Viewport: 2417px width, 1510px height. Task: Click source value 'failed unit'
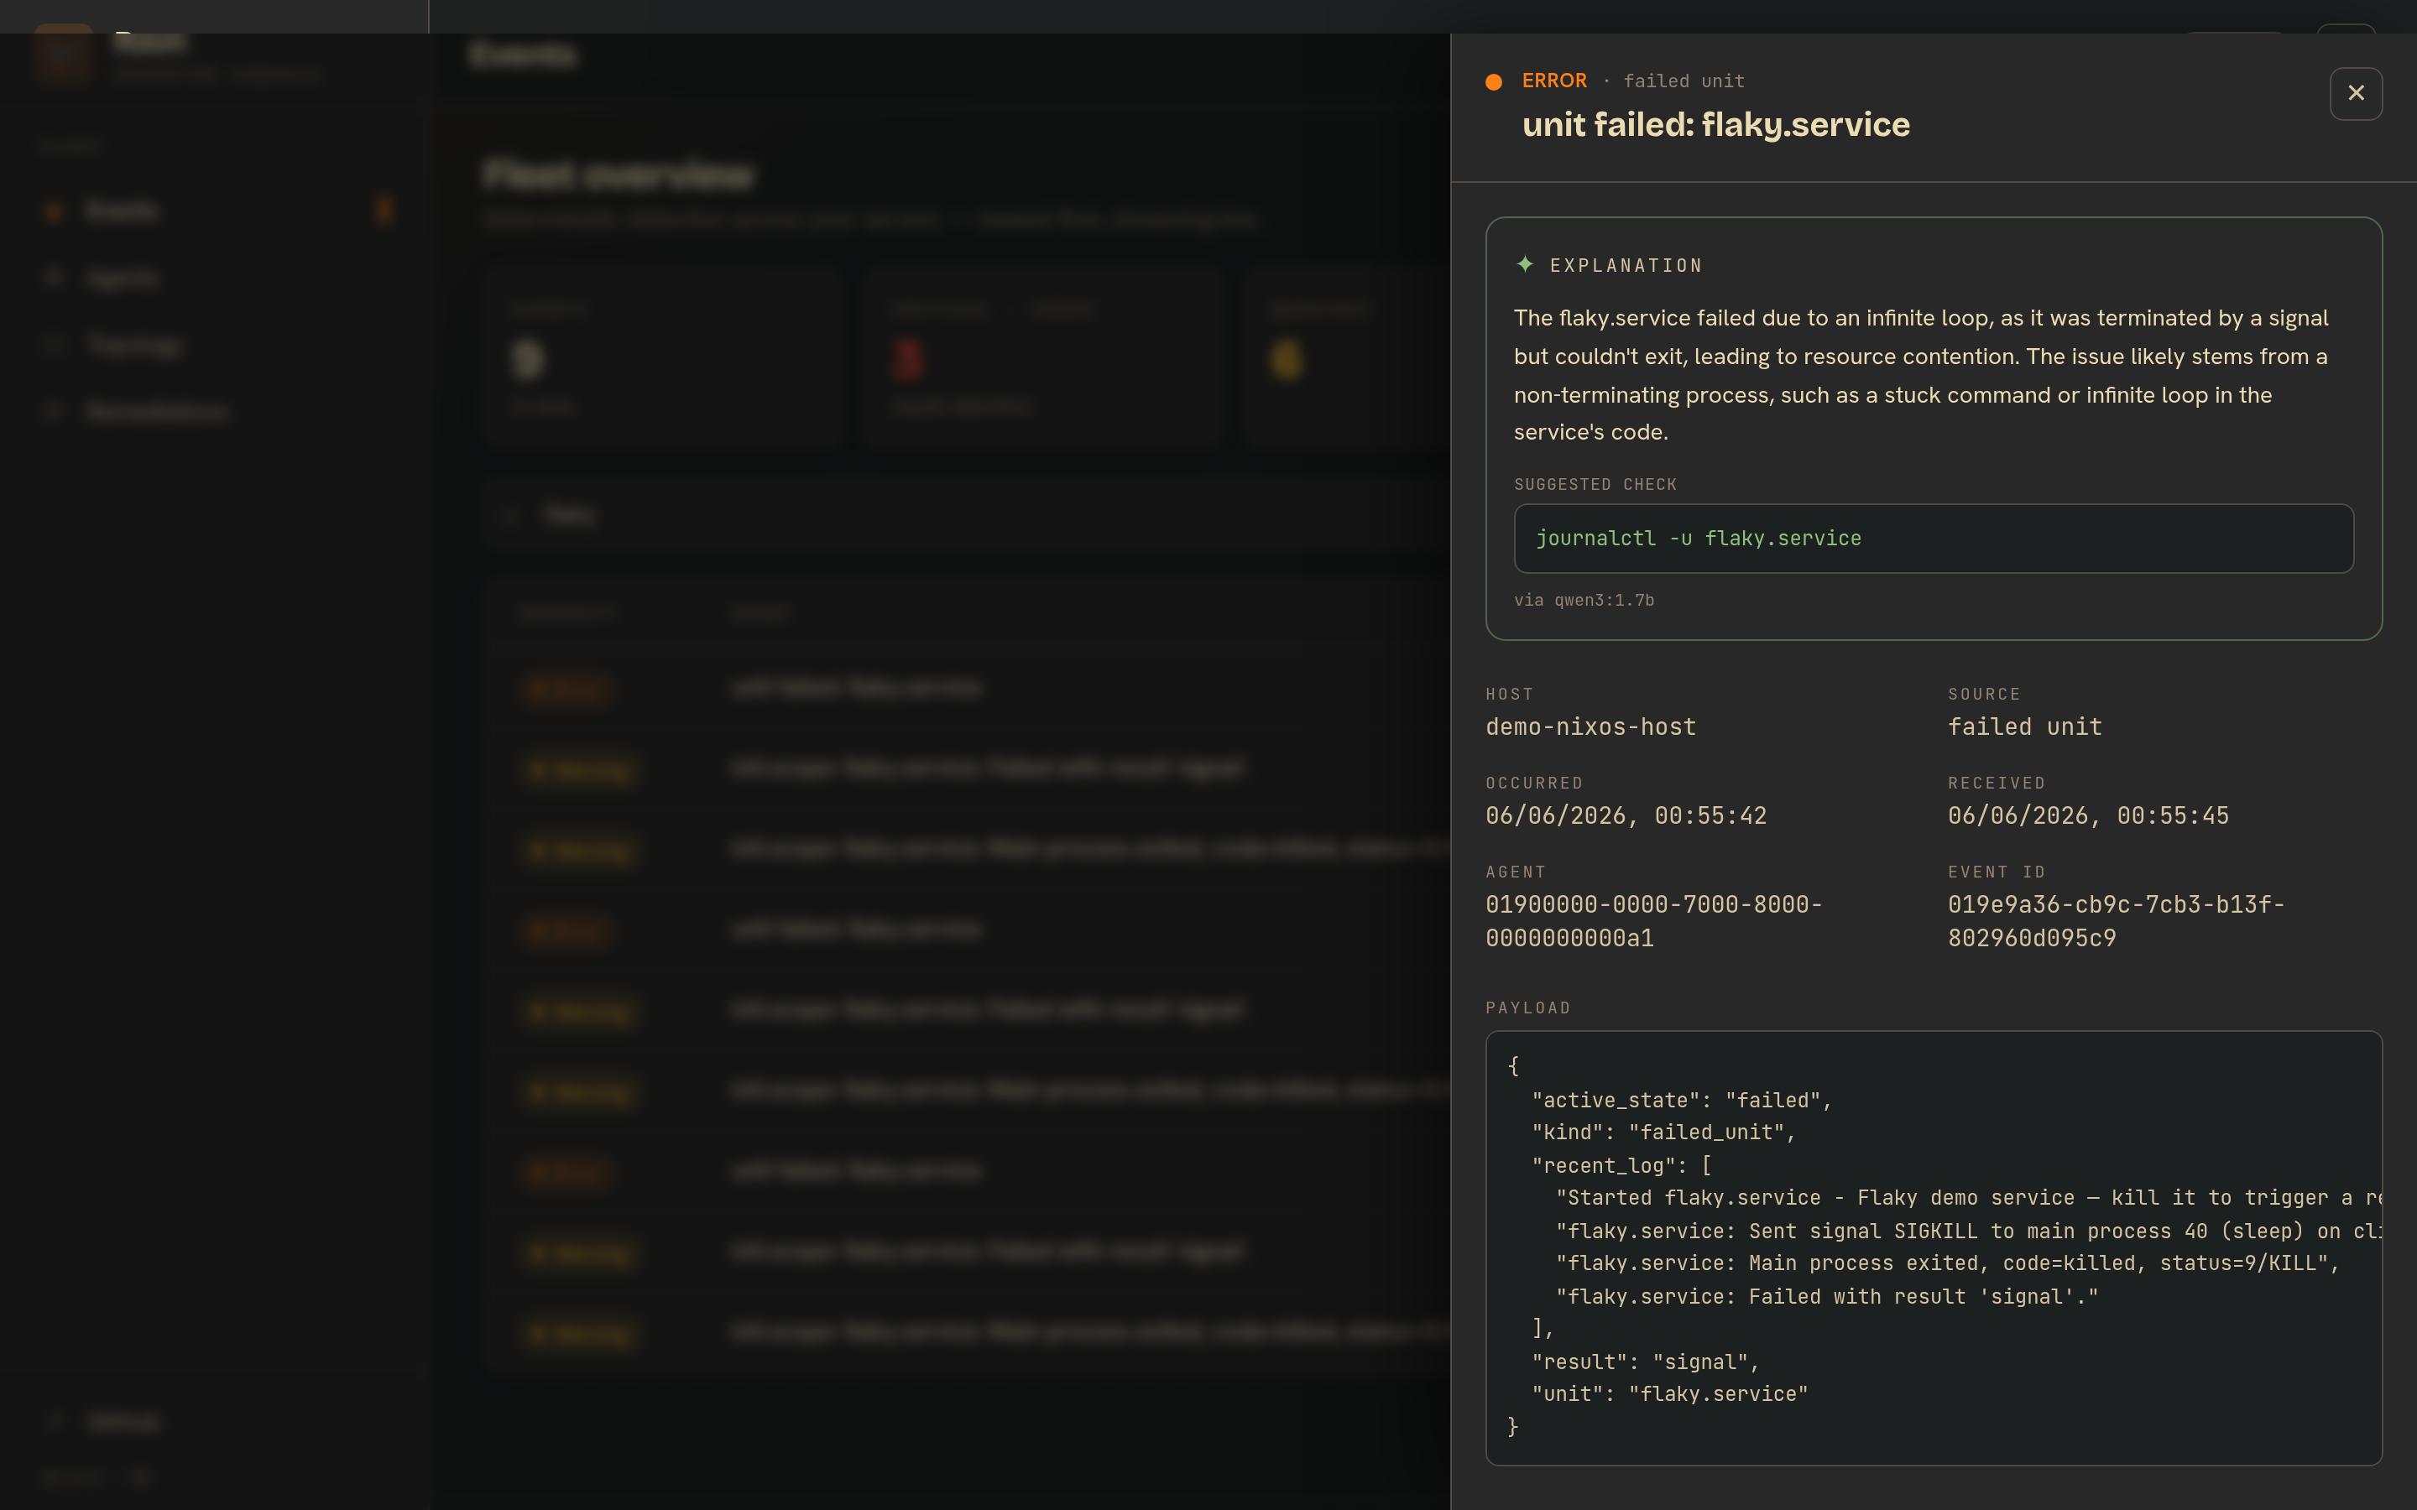pyautogui.click(x=2023, y=727)
